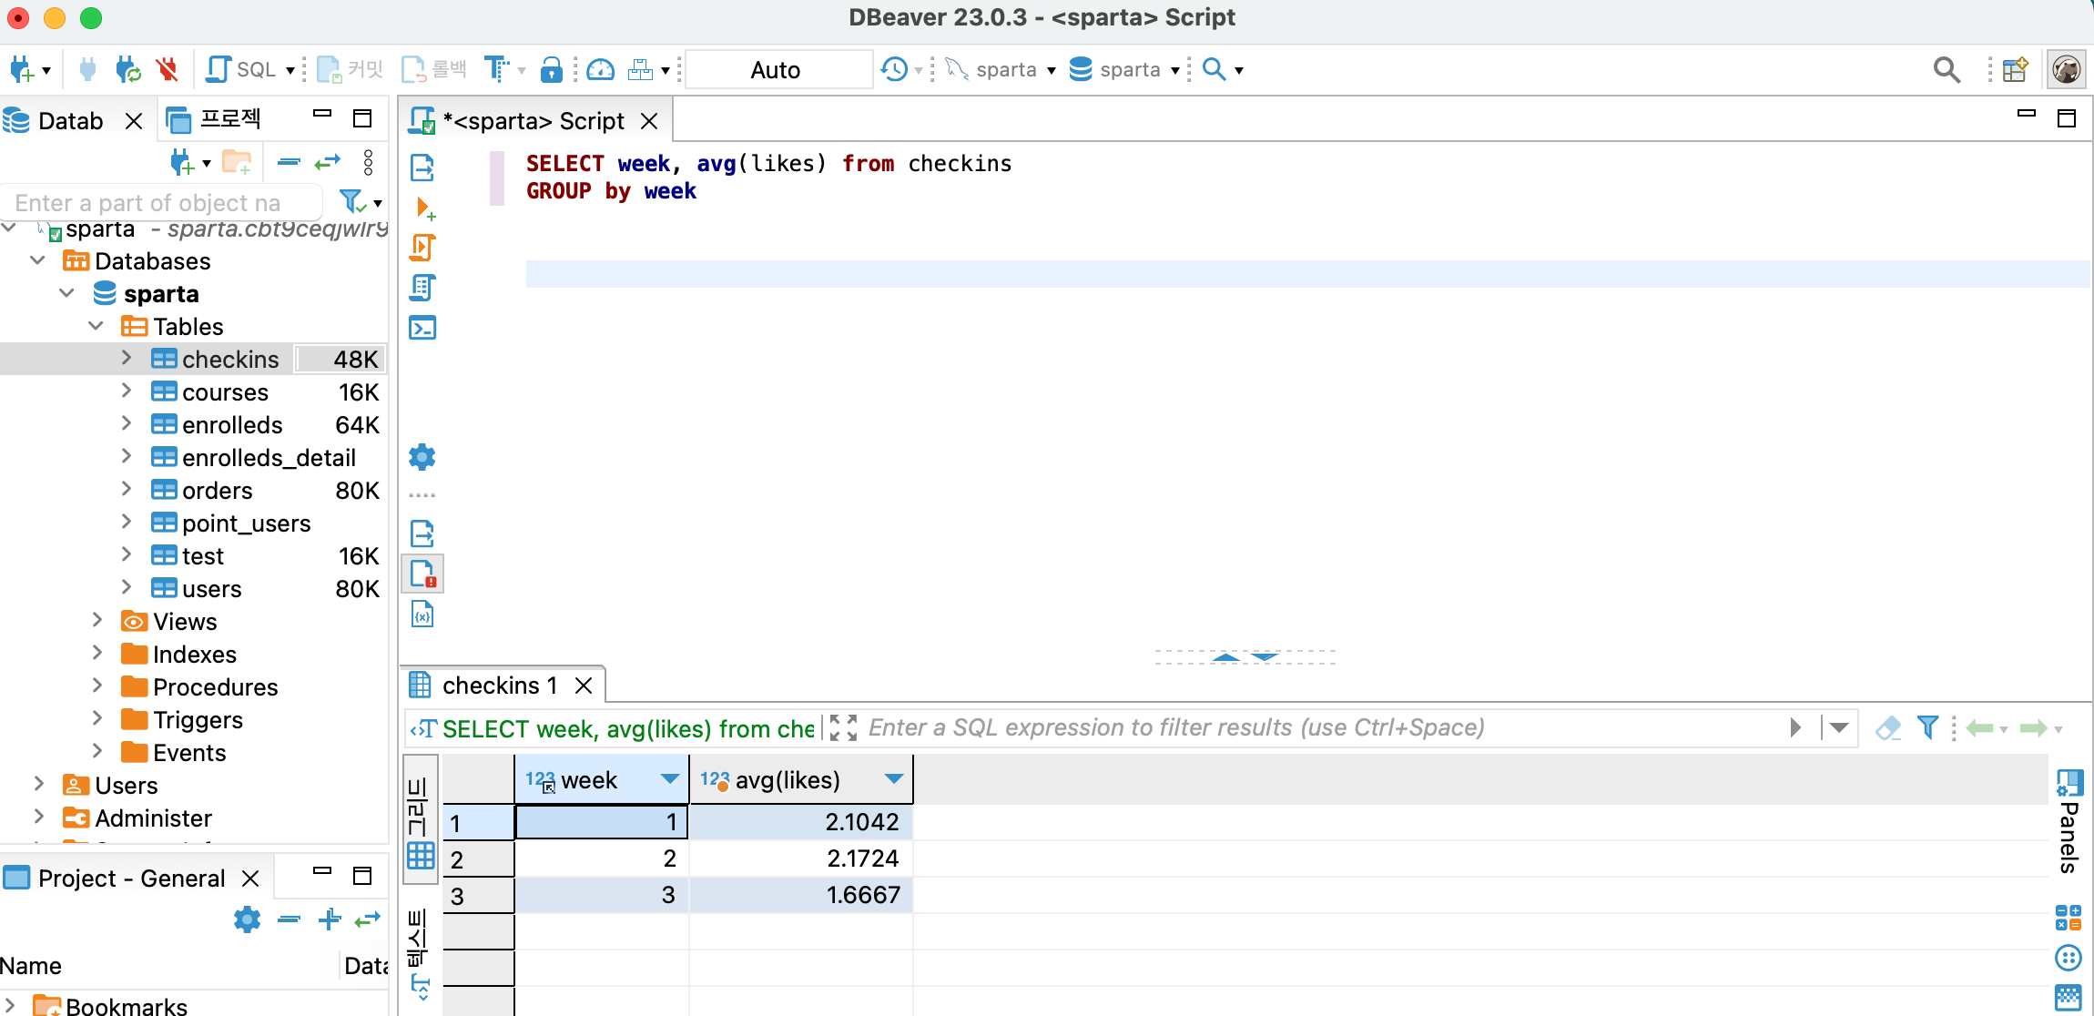
Task: Open the filter history dropdown arrow
Action: [1838, 727]
